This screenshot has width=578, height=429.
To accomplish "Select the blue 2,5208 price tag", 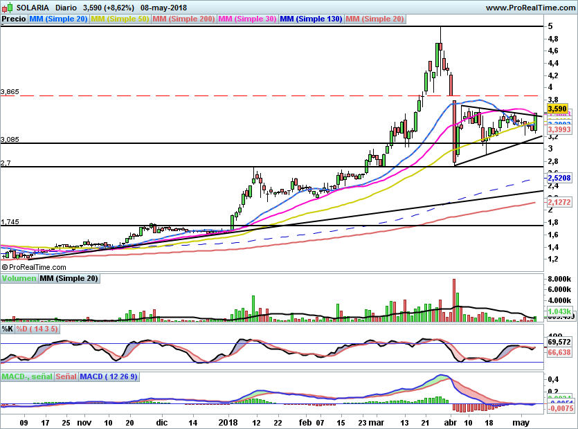I will (559, 178).
